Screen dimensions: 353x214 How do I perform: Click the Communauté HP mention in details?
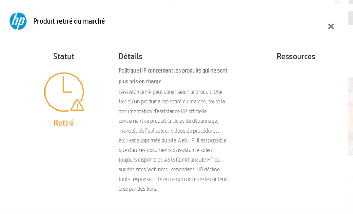pos(195,160)
